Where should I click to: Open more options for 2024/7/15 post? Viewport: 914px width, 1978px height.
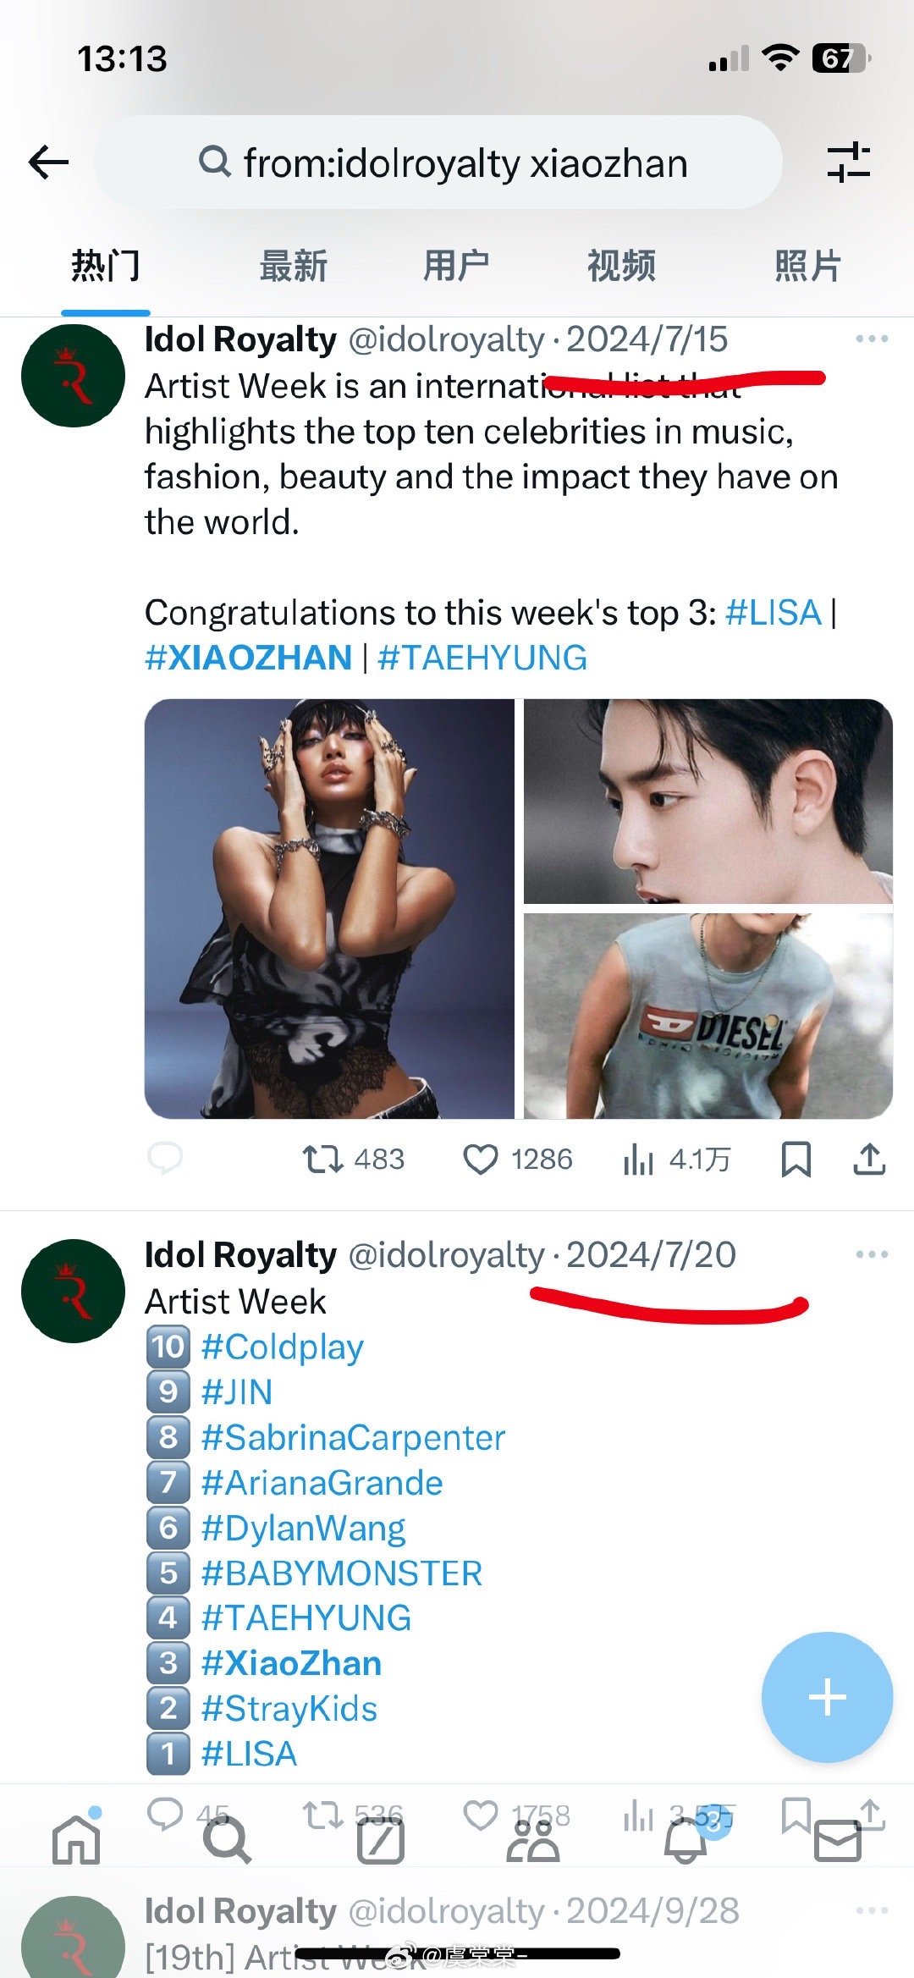click(x=872, y=339)
